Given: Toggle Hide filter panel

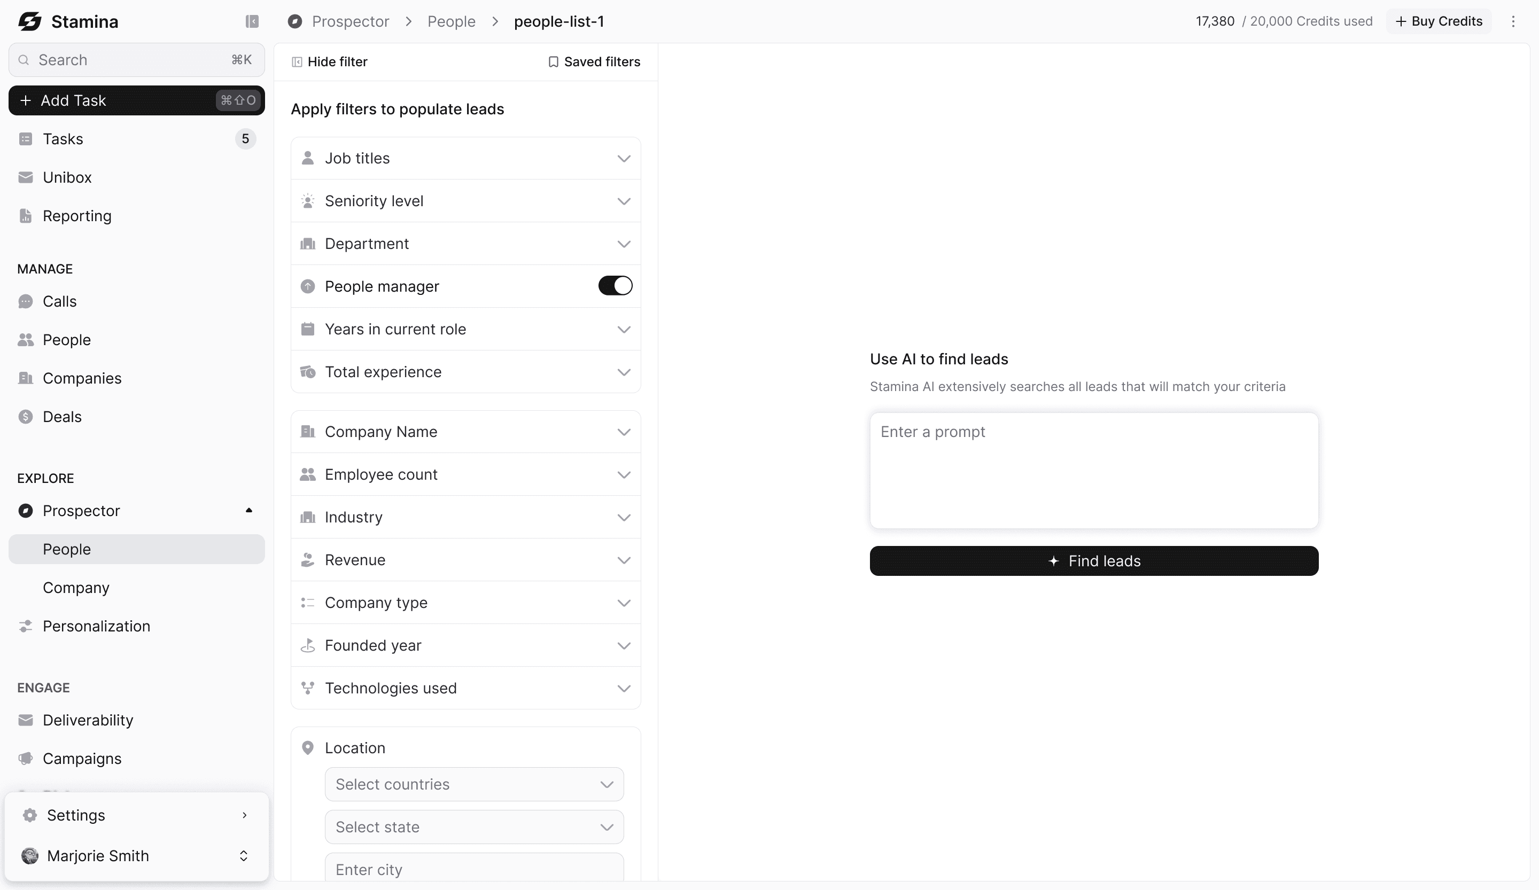Looking at the screenshot, I should (330, 61).
